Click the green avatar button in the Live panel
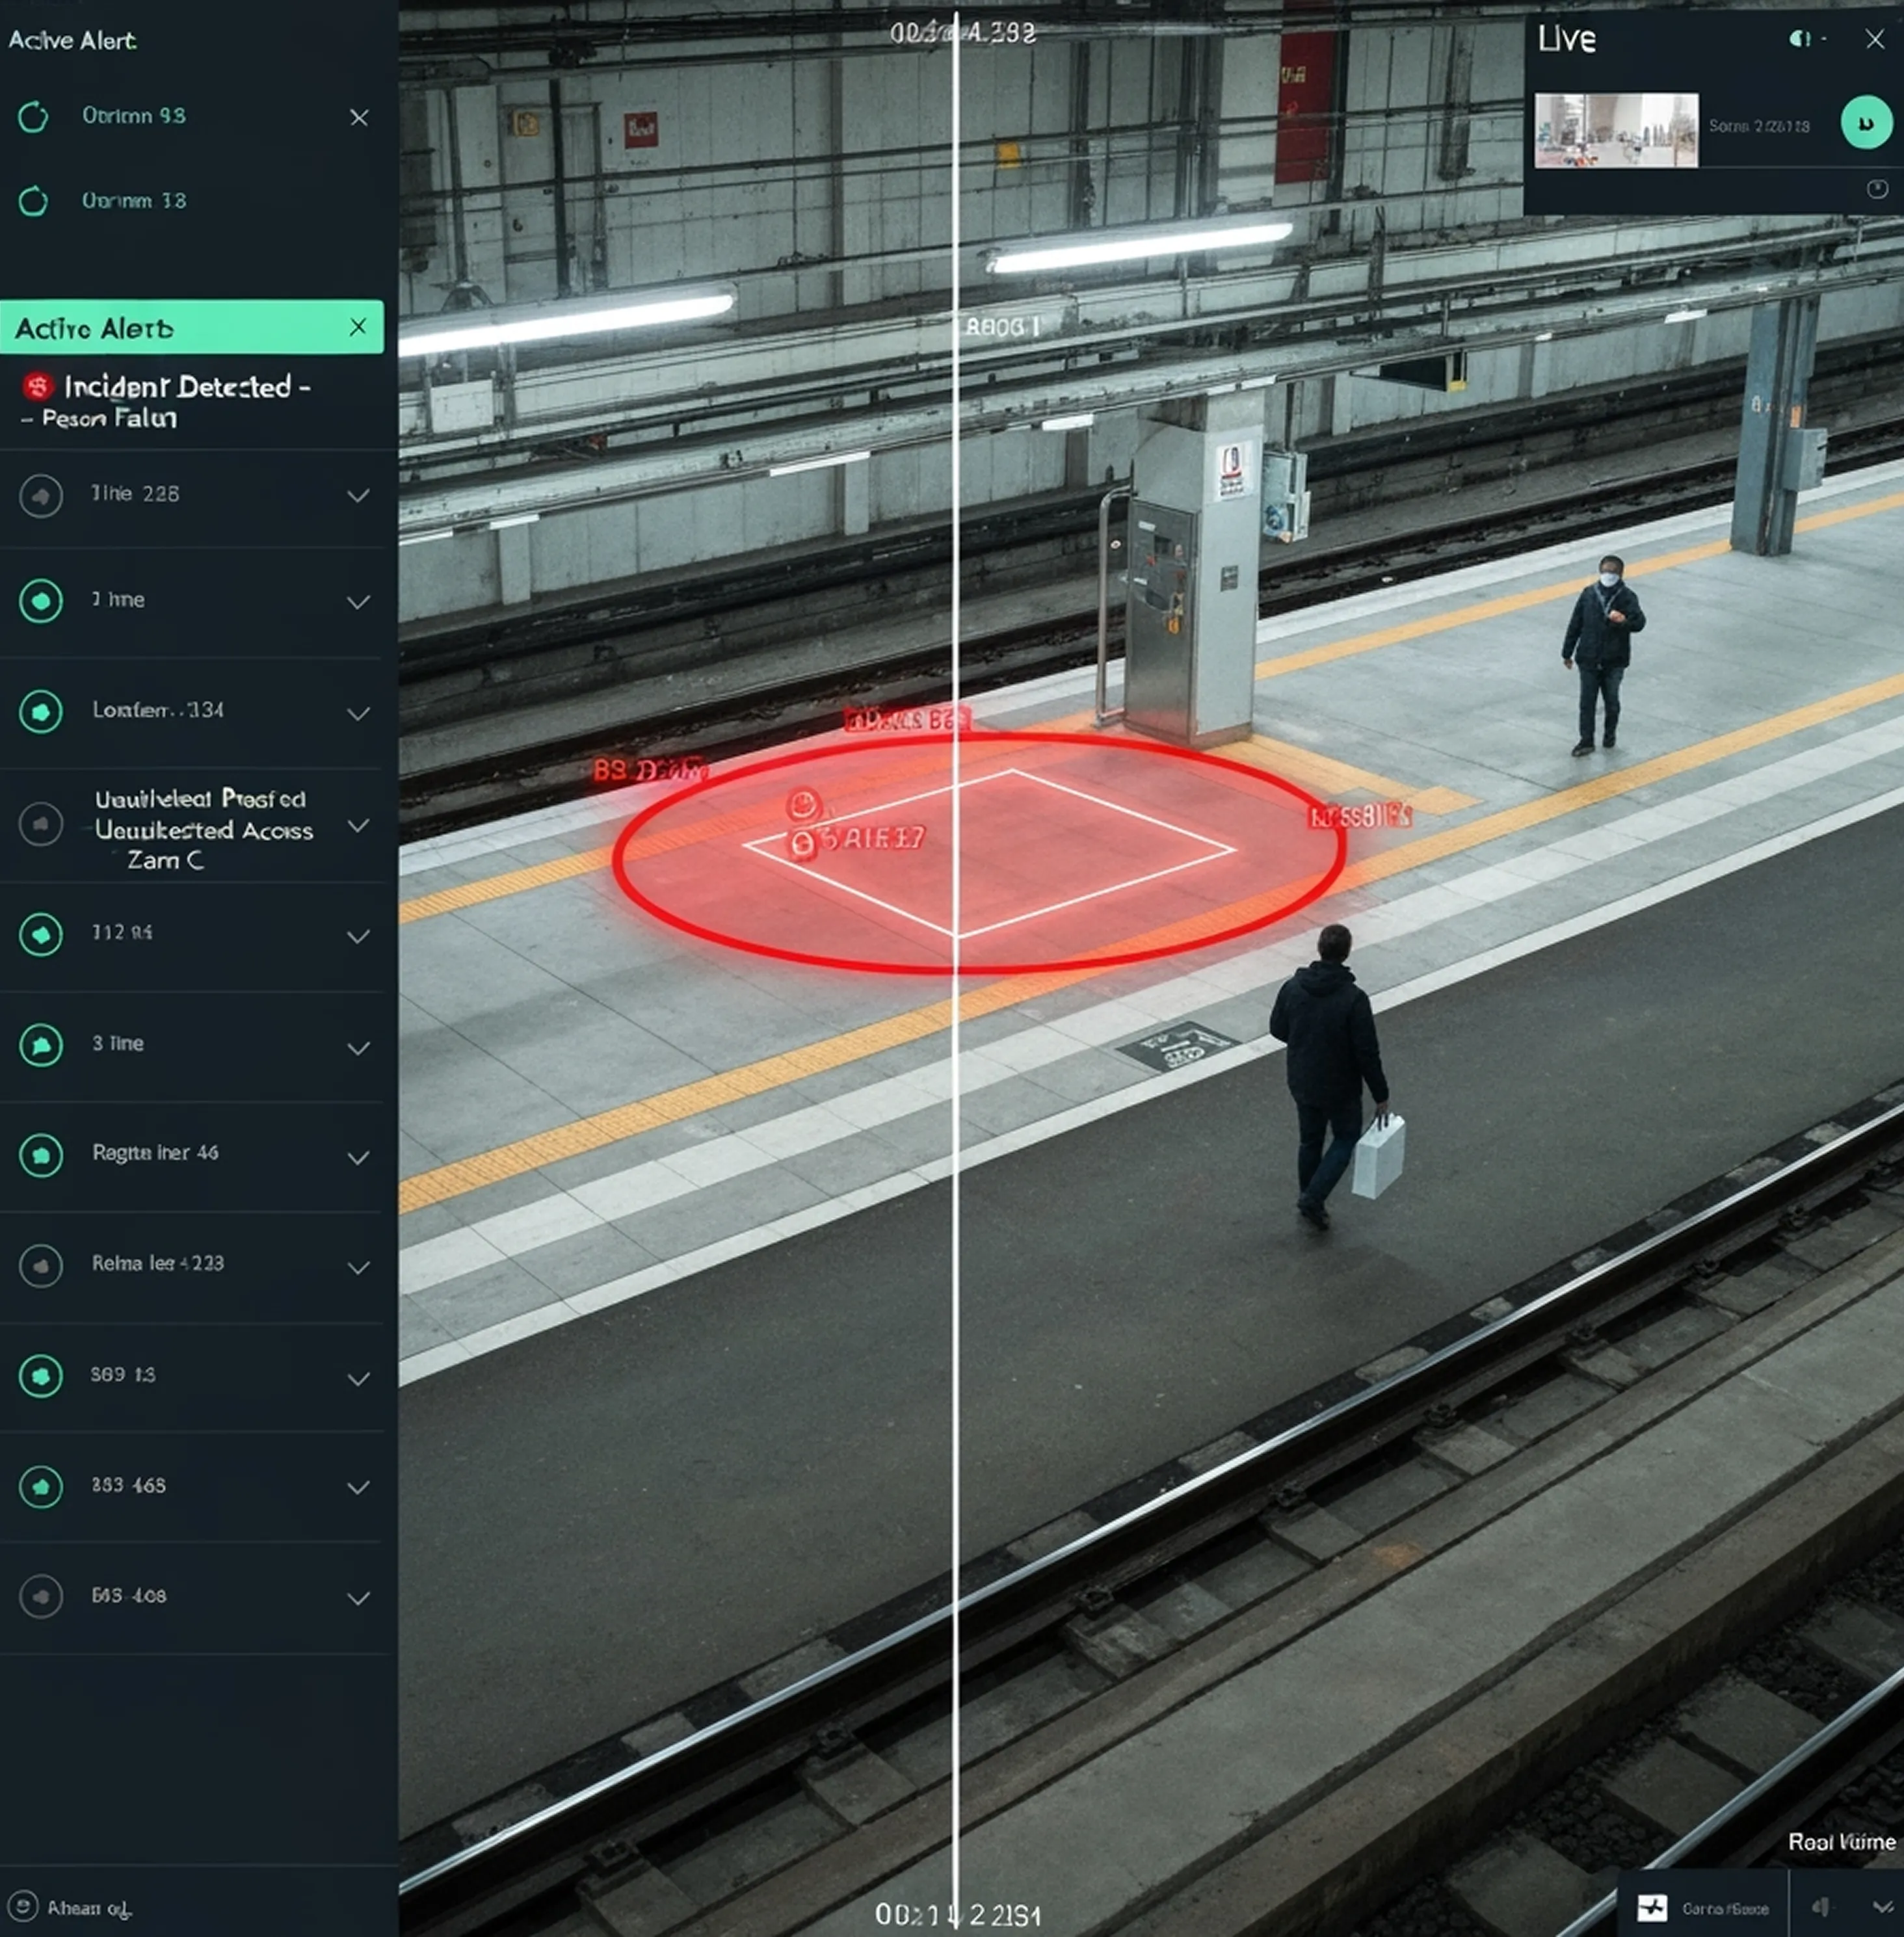The height and width of the screenshot is (1937, 1904). (x=1866, y=123)
